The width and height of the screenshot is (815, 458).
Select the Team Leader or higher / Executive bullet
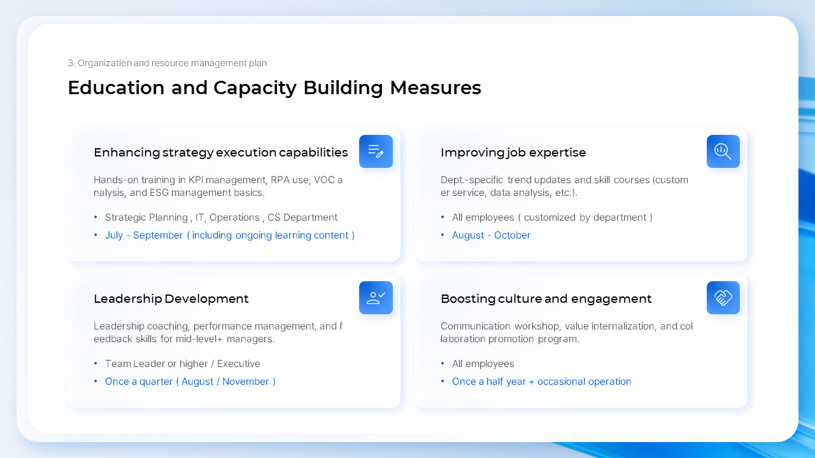[x=183, y=363]
